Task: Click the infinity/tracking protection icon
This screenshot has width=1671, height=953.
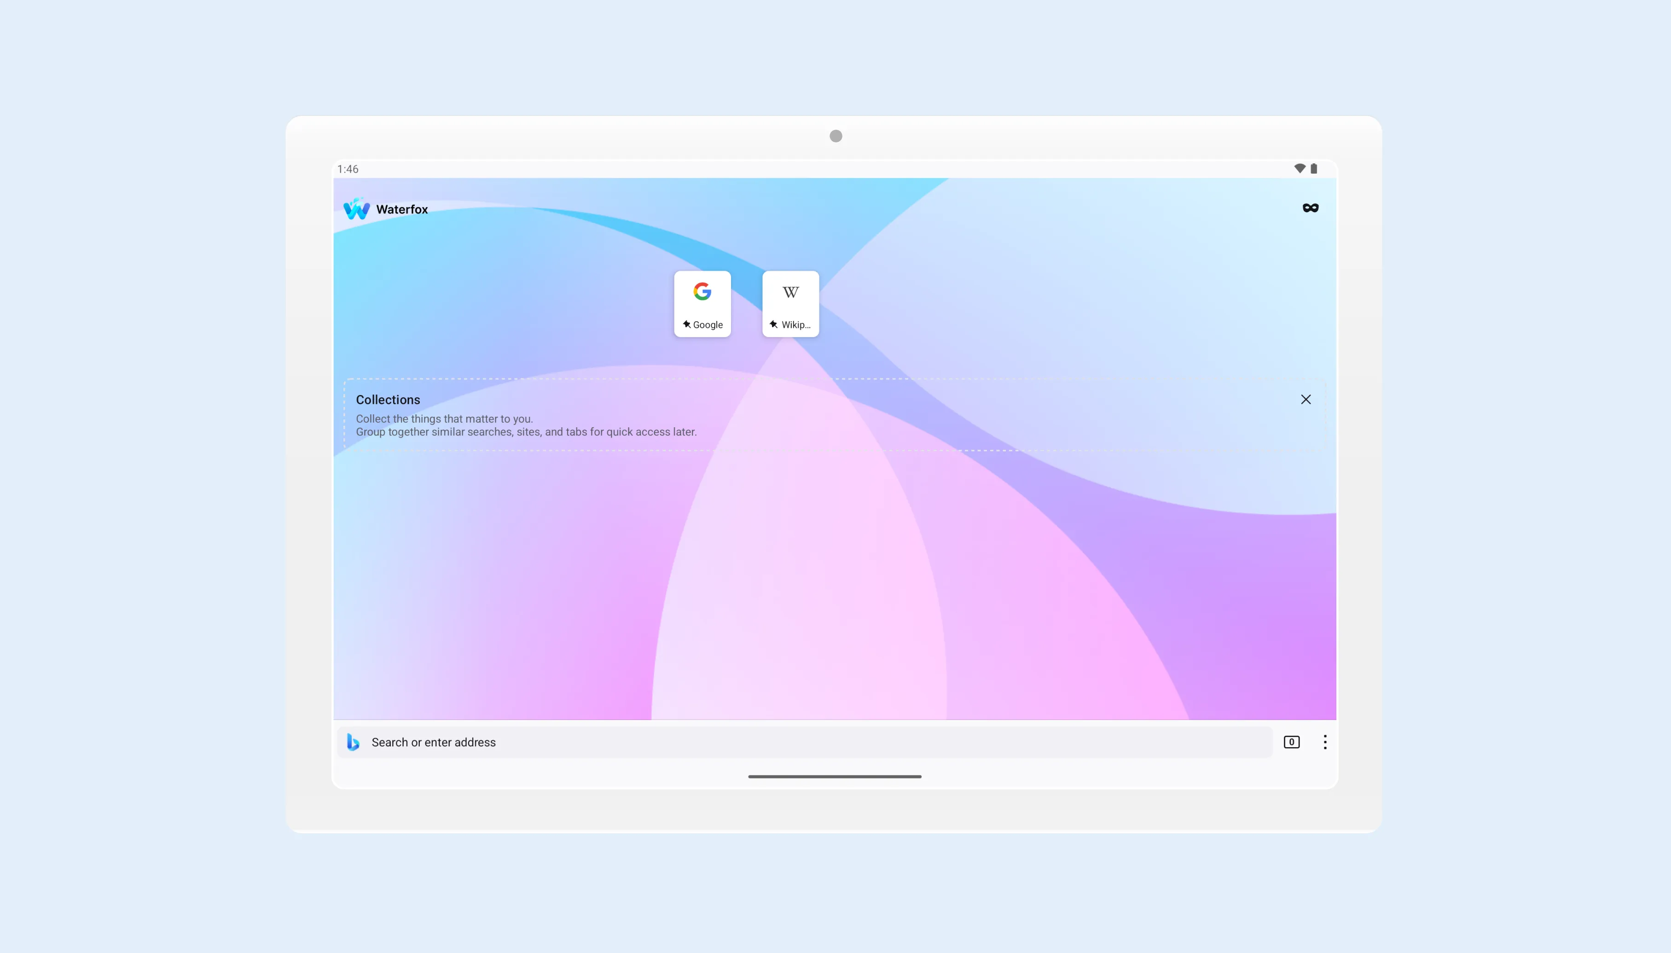Action: (1311, 208)
